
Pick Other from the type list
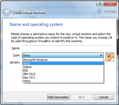click(63, 81)
